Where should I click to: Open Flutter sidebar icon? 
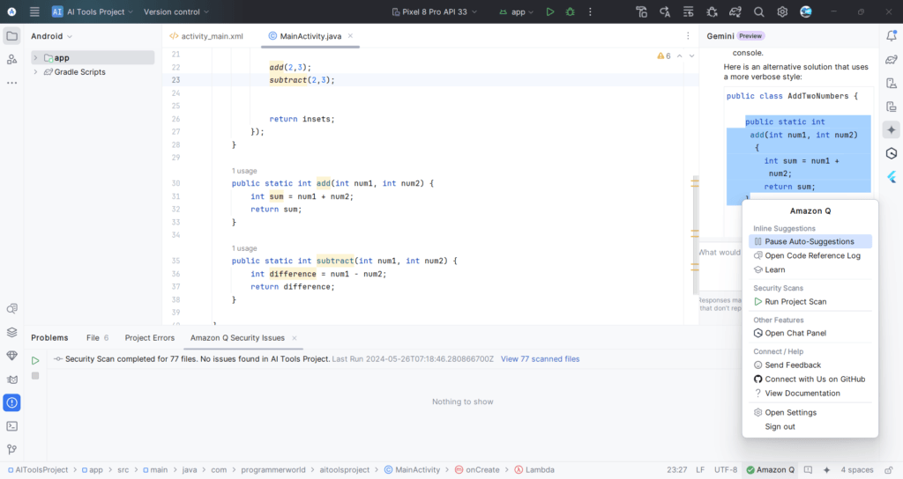(x=892, y=177)
